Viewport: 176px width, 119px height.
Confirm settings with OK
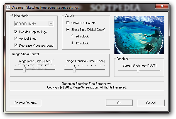pos(119,103)
